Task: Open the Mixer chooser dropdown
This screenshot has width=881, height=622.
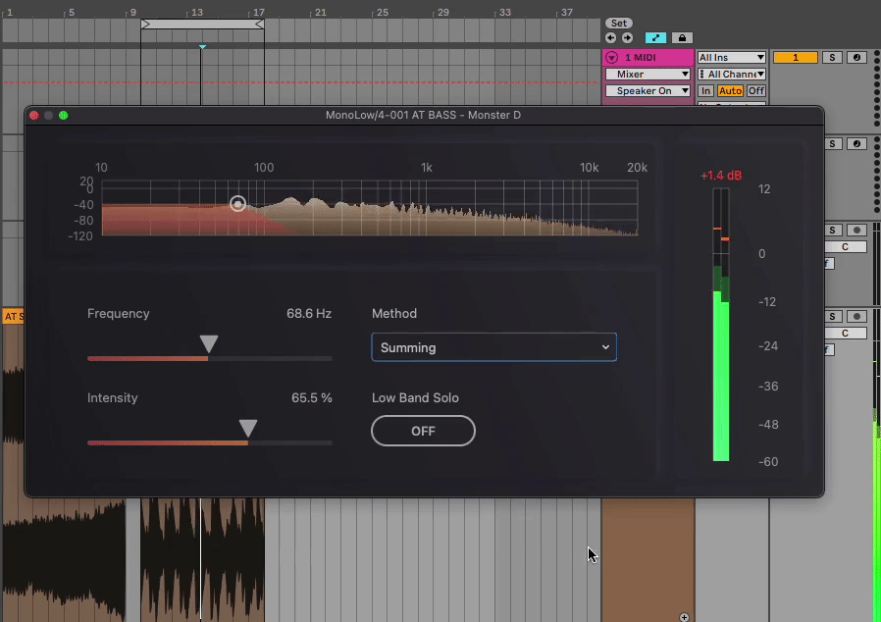Action: [x=648, y=75]
